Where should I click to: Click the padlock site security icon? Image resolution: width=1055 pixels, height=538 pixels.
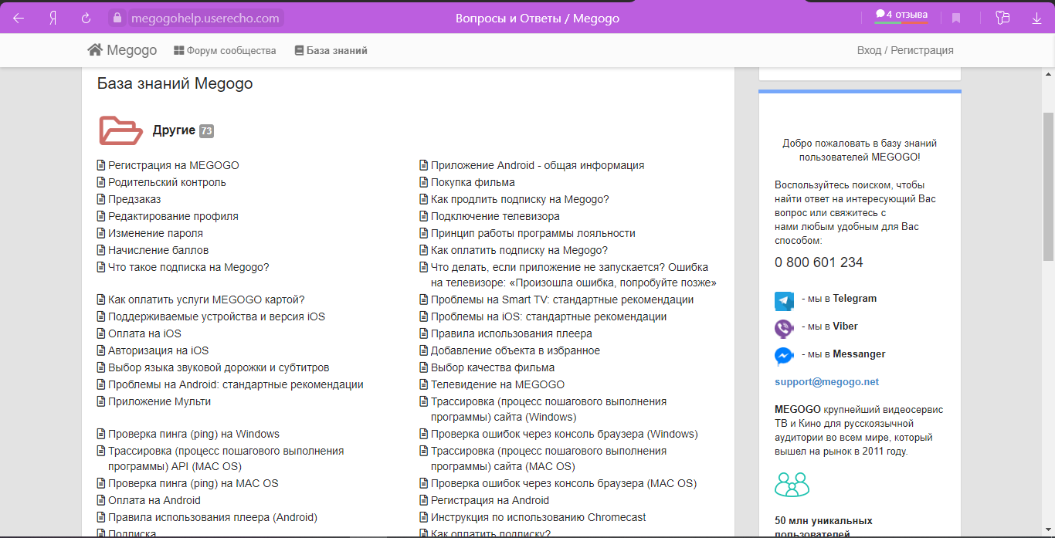point(117,18)
